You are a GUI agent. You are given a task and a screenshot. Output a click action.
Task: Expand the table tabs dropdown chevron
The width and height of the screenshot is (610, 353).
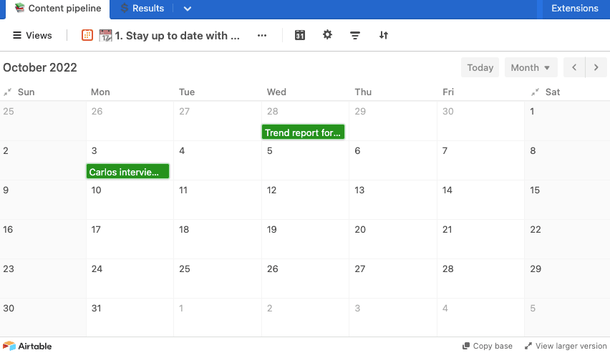[188, 9]
